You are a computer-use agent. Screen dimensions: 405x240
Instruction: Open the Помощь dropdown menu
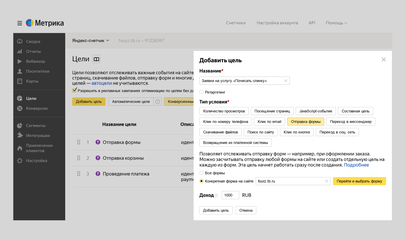[336, 23]
